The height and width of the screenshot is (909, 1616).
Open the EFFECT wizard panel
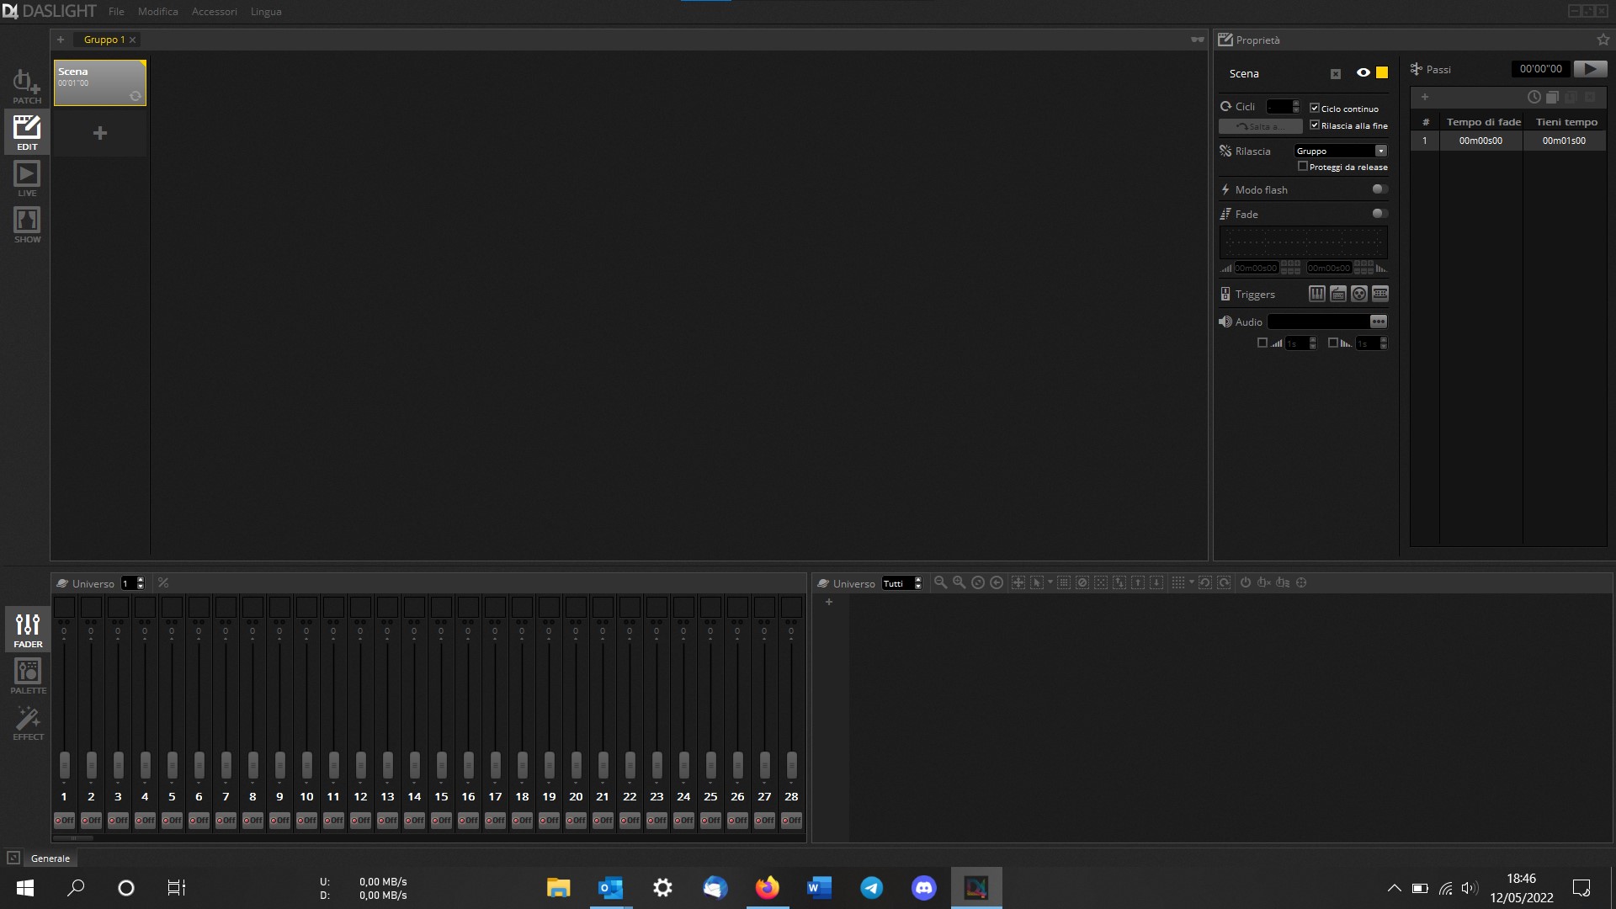coord(28,722)
